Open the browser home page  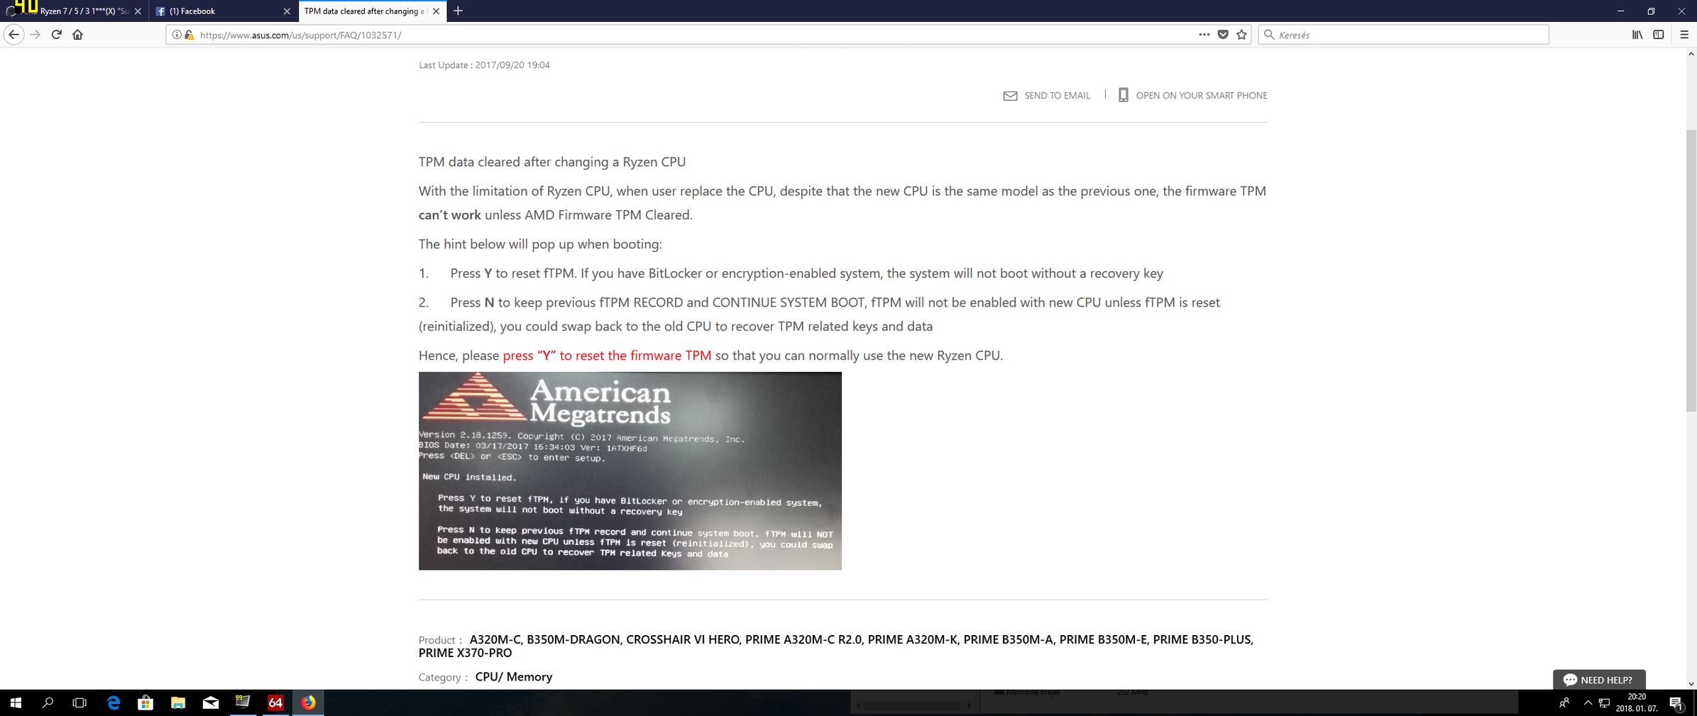[77, 34]
